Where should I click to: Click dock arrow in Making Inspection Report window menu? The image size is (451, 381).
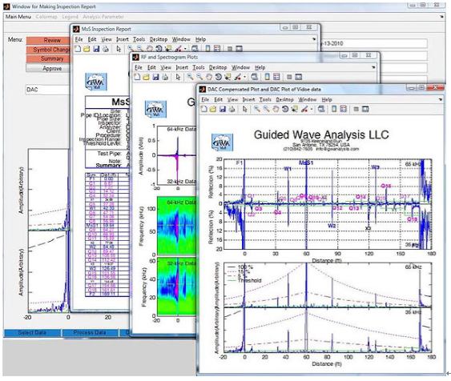442,17
